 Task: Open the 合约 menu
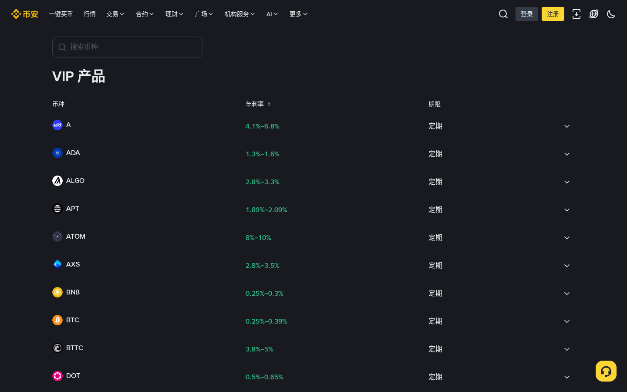(145, 14)
